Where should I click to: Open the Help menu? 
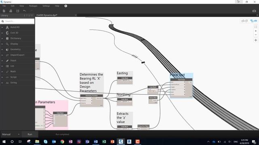point(57,6)
